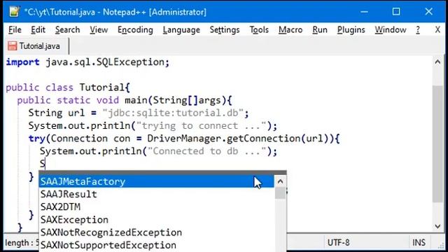Click the "Connected to db ..." string
Viewport: 448px width, 252px height.
(x=207, y=151)
